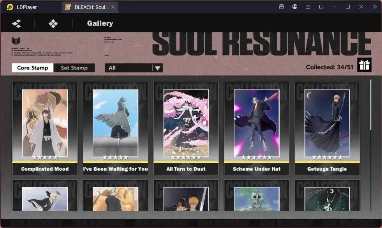Select the Set Stamp tab
382x228 pixels.
click(x=74, y=68)
